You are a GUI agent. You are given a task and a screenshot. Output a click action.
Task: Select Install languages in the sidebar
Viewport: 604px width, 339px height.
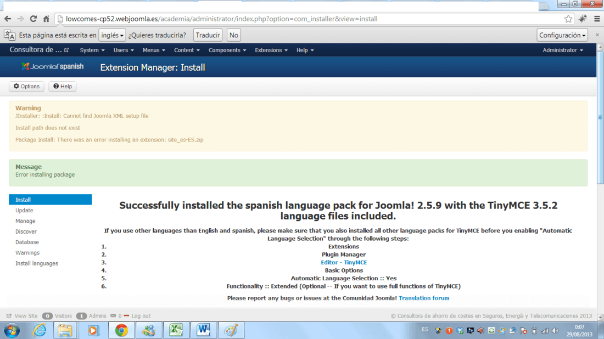(37, 264)
